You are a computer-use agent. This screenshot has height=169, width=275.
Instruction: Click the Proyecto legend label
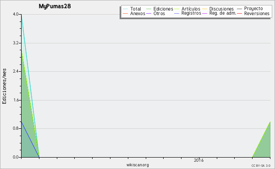point(253,9)
